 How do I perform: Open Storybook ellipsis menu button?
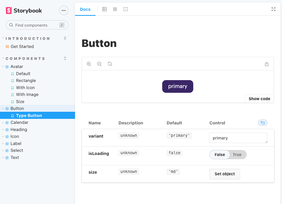[x=63, y=11]
